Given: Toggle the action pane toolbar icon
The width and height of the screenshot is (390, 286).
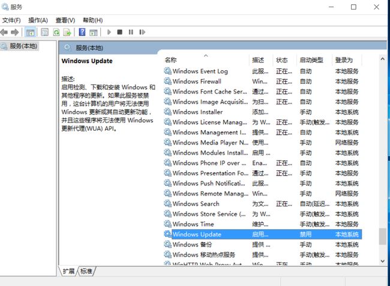Looking at the screenshot, I should coord(94,32).
